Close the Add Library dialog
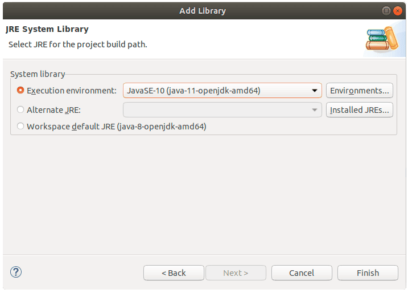 (x=398, y=11)
